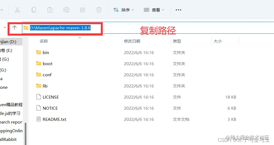Click README.txt modified date cell
The height and width of the screenshot is (145, 274).
click(x=139, y=119)
